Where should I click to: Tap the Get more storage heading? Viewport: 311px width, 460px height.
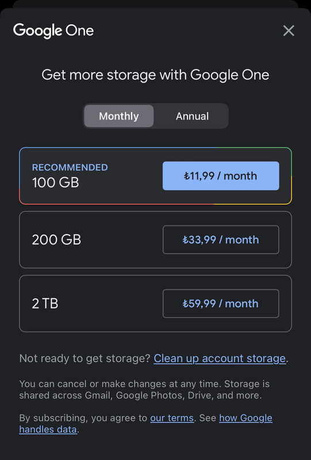click(155, 75)
